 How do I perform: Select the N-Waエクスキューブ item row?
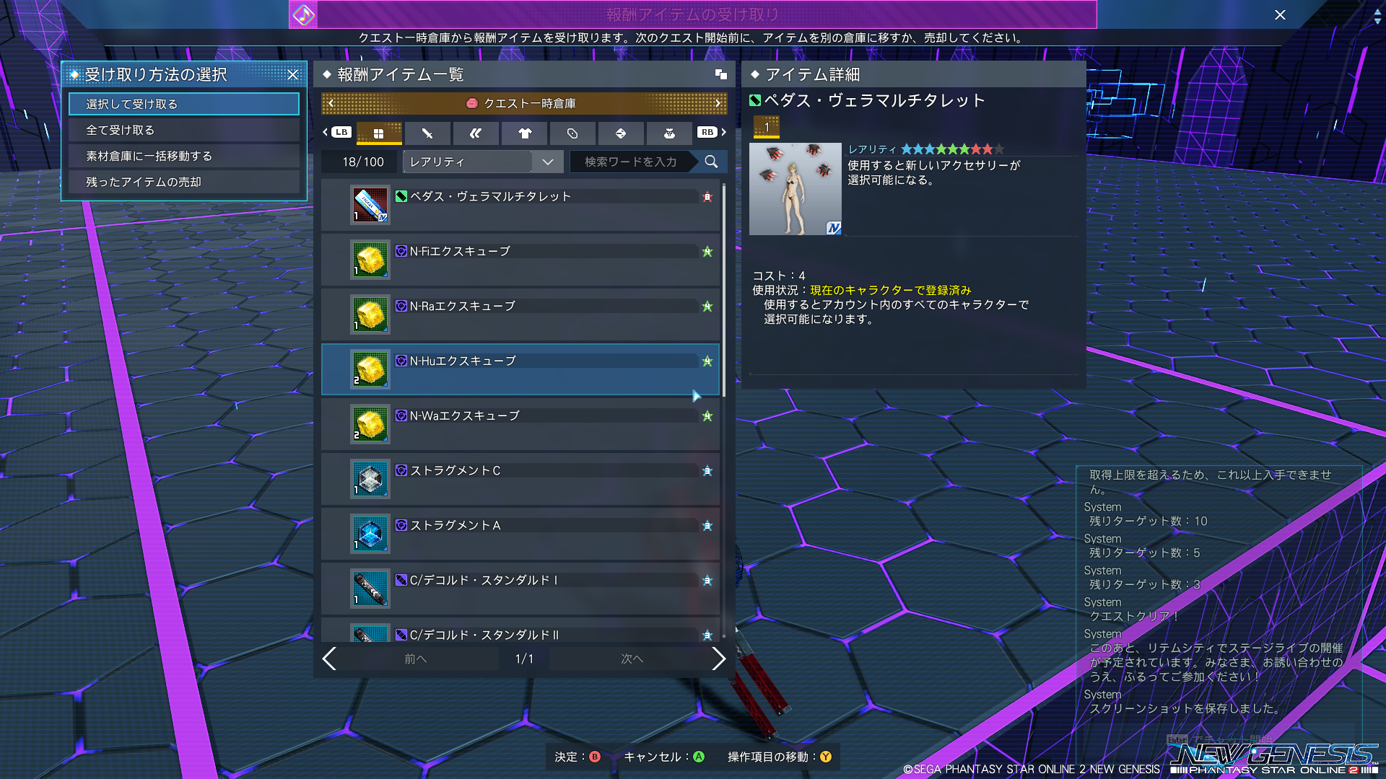[520, 424]
